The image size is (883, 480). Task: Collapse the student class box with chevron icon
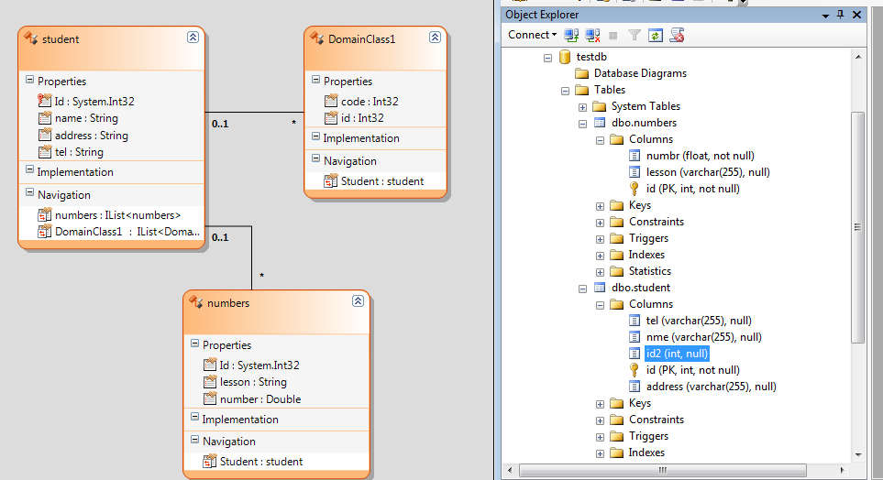[193, 38]
